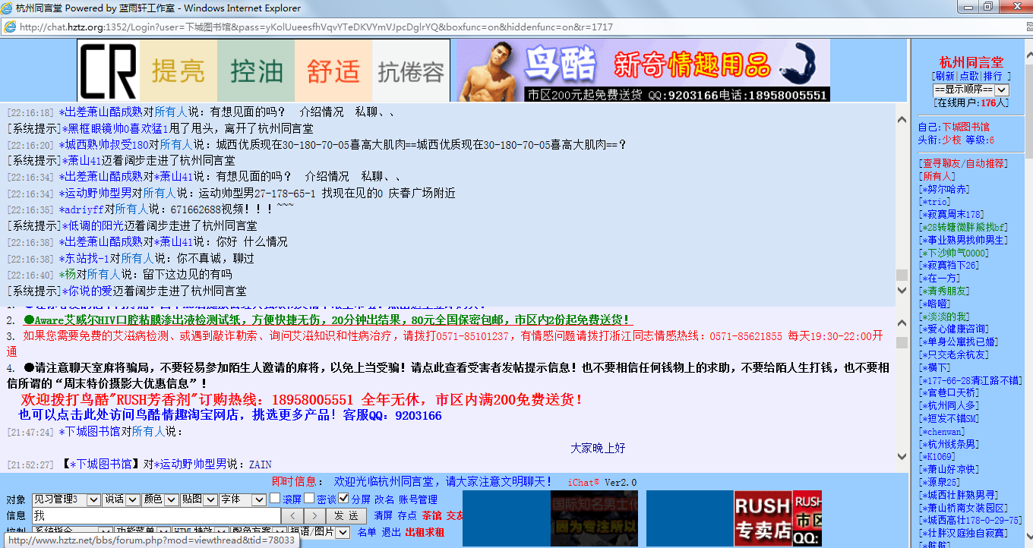Open the 茶馆 link
1033x548 pixels.
(431, 515)
